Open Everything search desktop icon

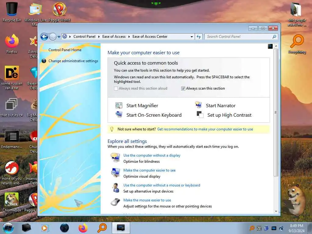(x=297, y=44)
